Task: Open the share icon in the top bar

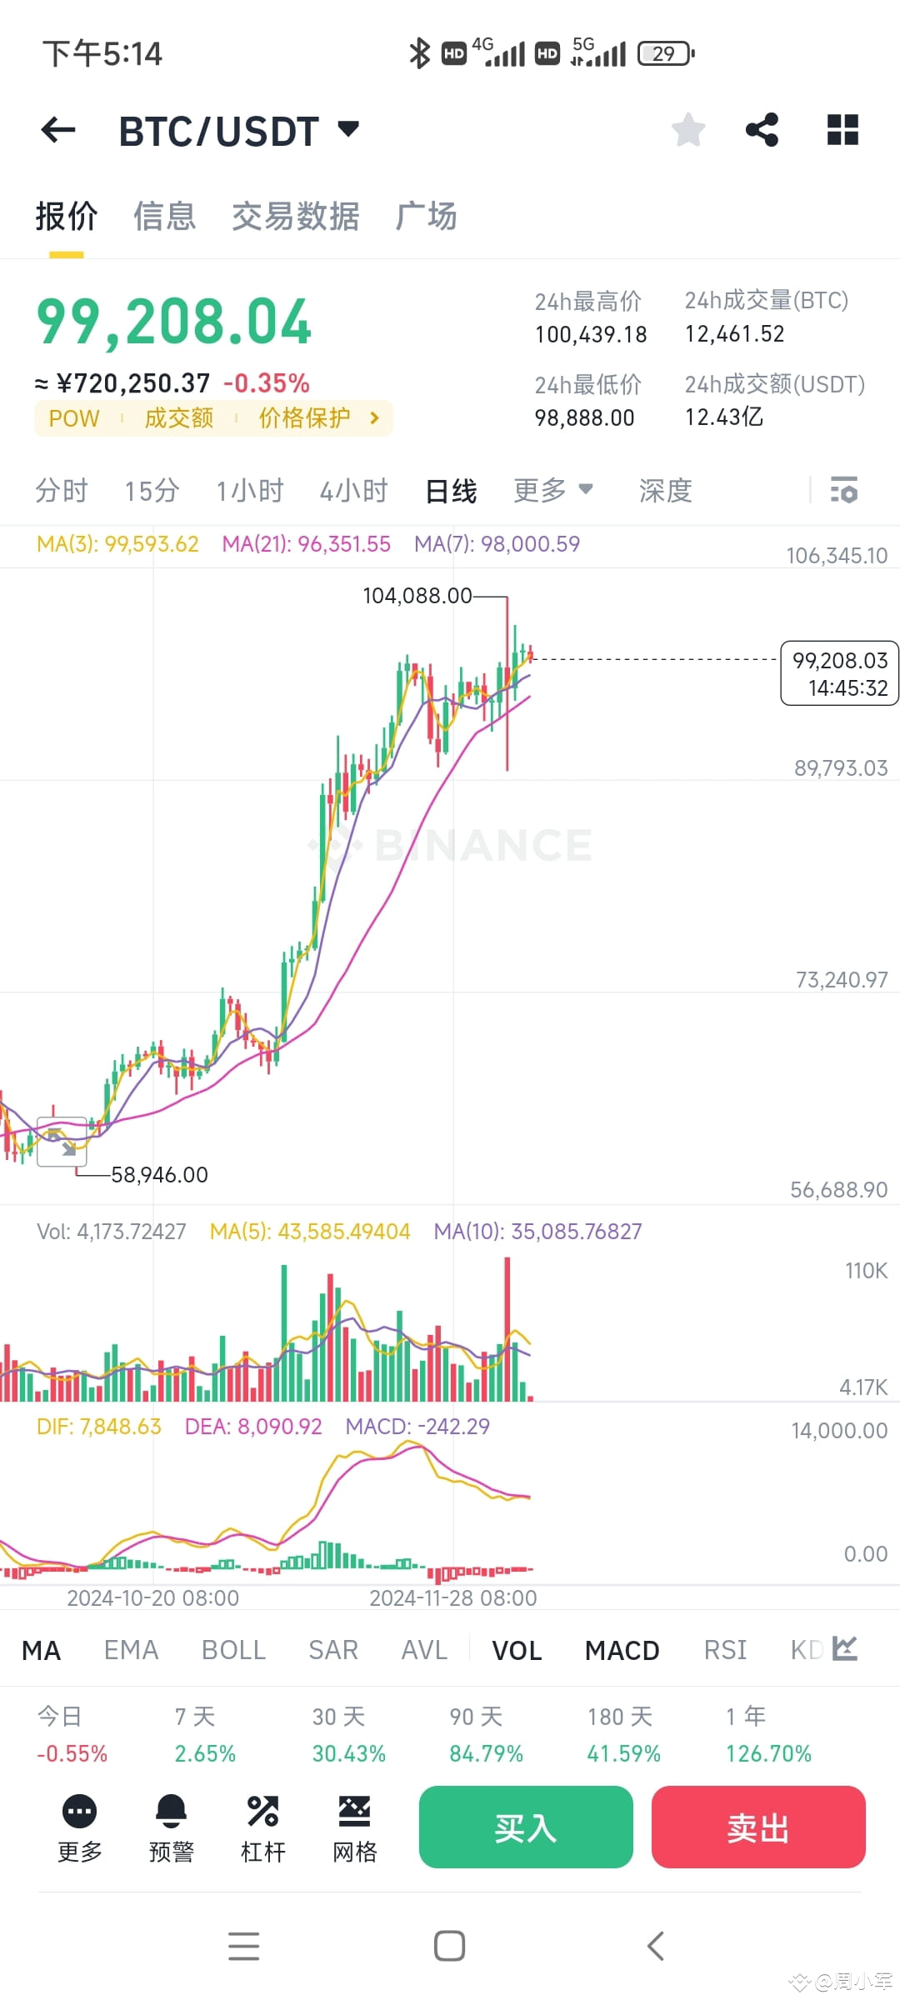Action: [x=762, y=130]
